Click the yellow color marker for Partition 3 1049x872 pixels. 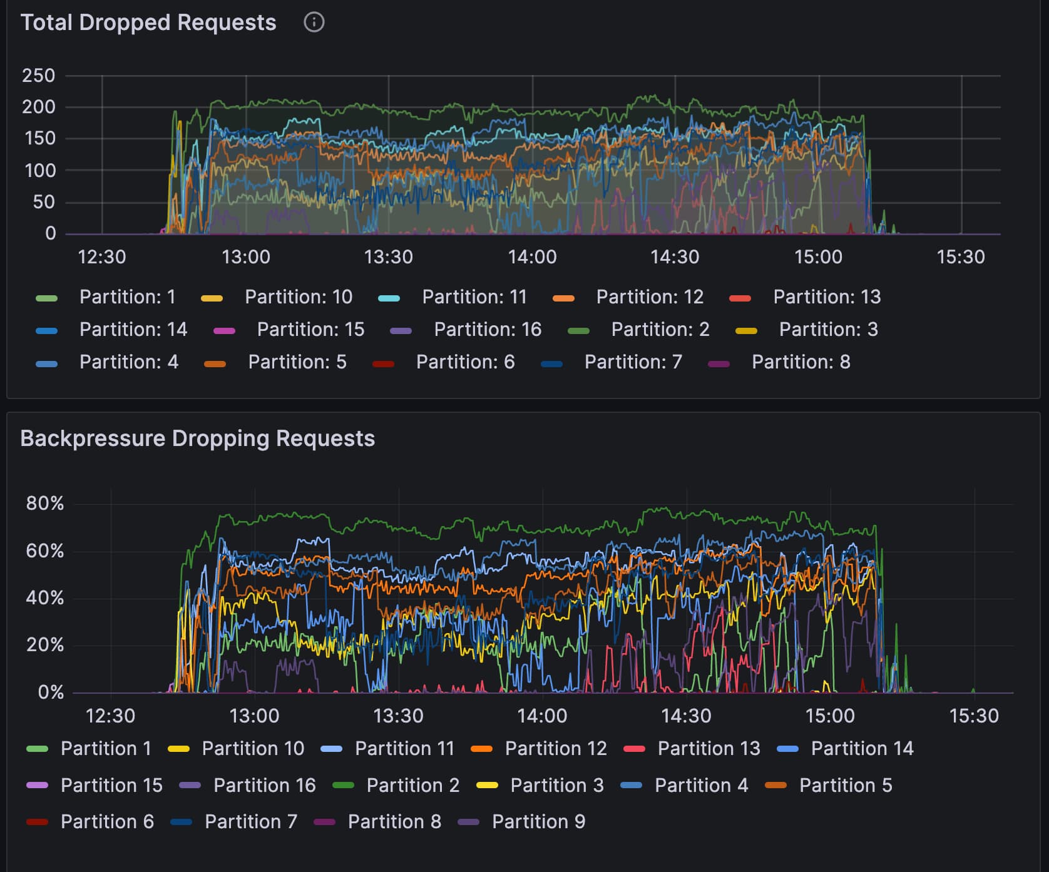click(x=487, y=785)
